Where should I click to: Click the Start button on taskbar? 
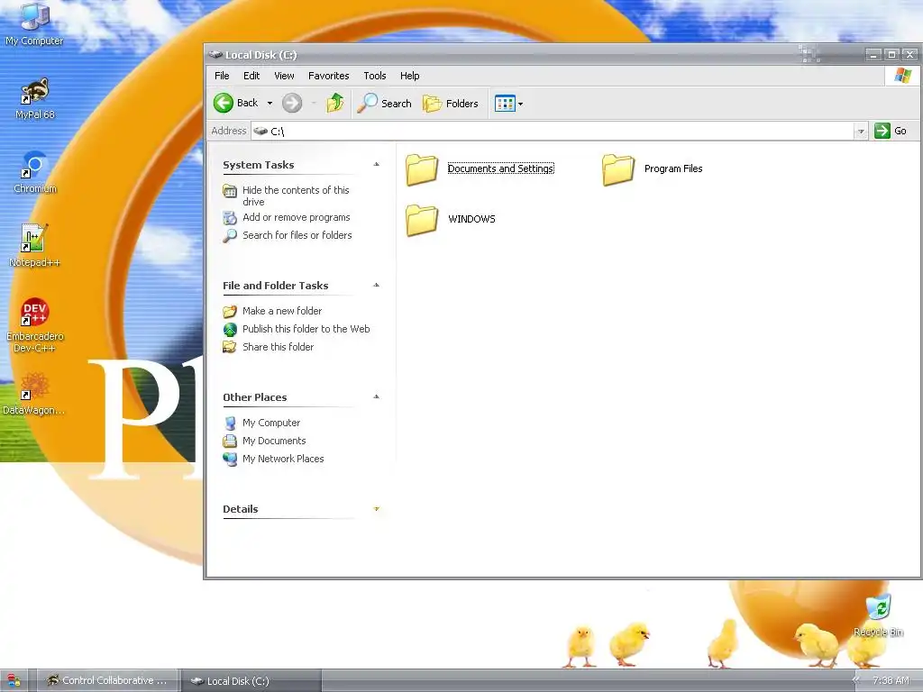pyautogui.click(x=14, y=681)
